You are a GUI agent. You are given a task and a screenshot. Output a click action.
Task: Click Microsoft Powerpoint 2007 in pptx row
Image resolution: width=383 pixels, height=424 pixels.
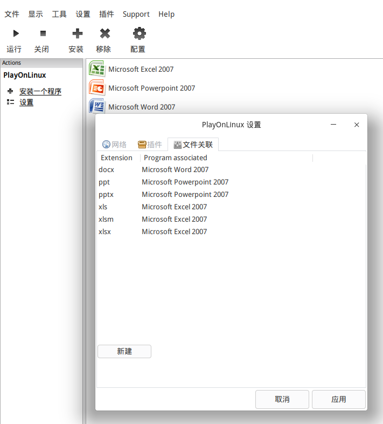[x=185, y=194]
